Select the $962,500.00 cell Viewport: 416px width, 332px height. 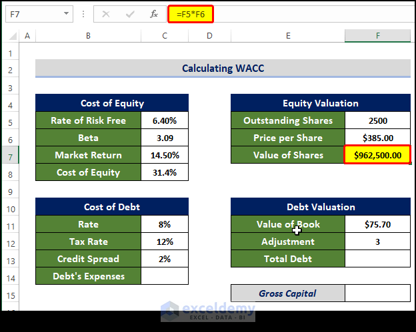[378, 155]
